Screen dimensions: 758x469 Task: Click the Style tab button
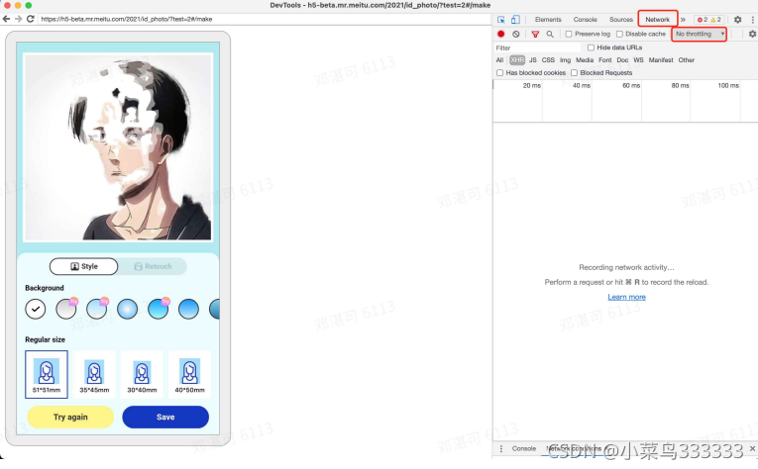(83, 266)
